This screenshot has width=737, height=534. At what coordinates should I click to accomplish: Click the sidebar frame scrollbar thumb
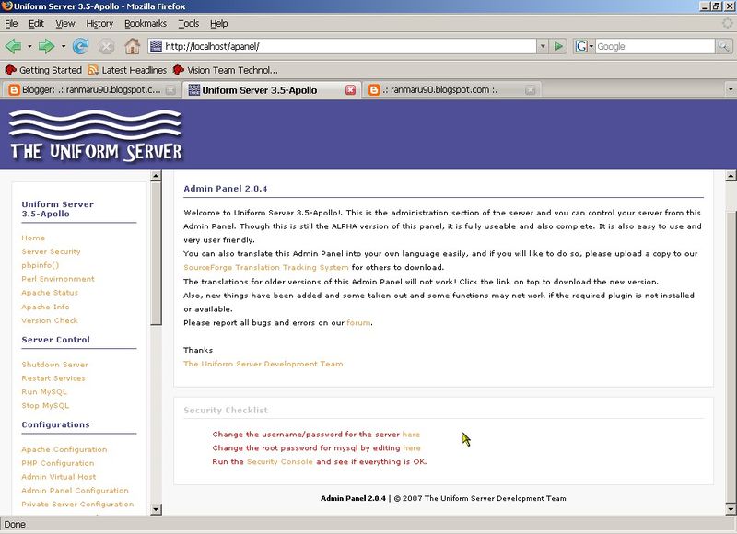pos(156,253)
